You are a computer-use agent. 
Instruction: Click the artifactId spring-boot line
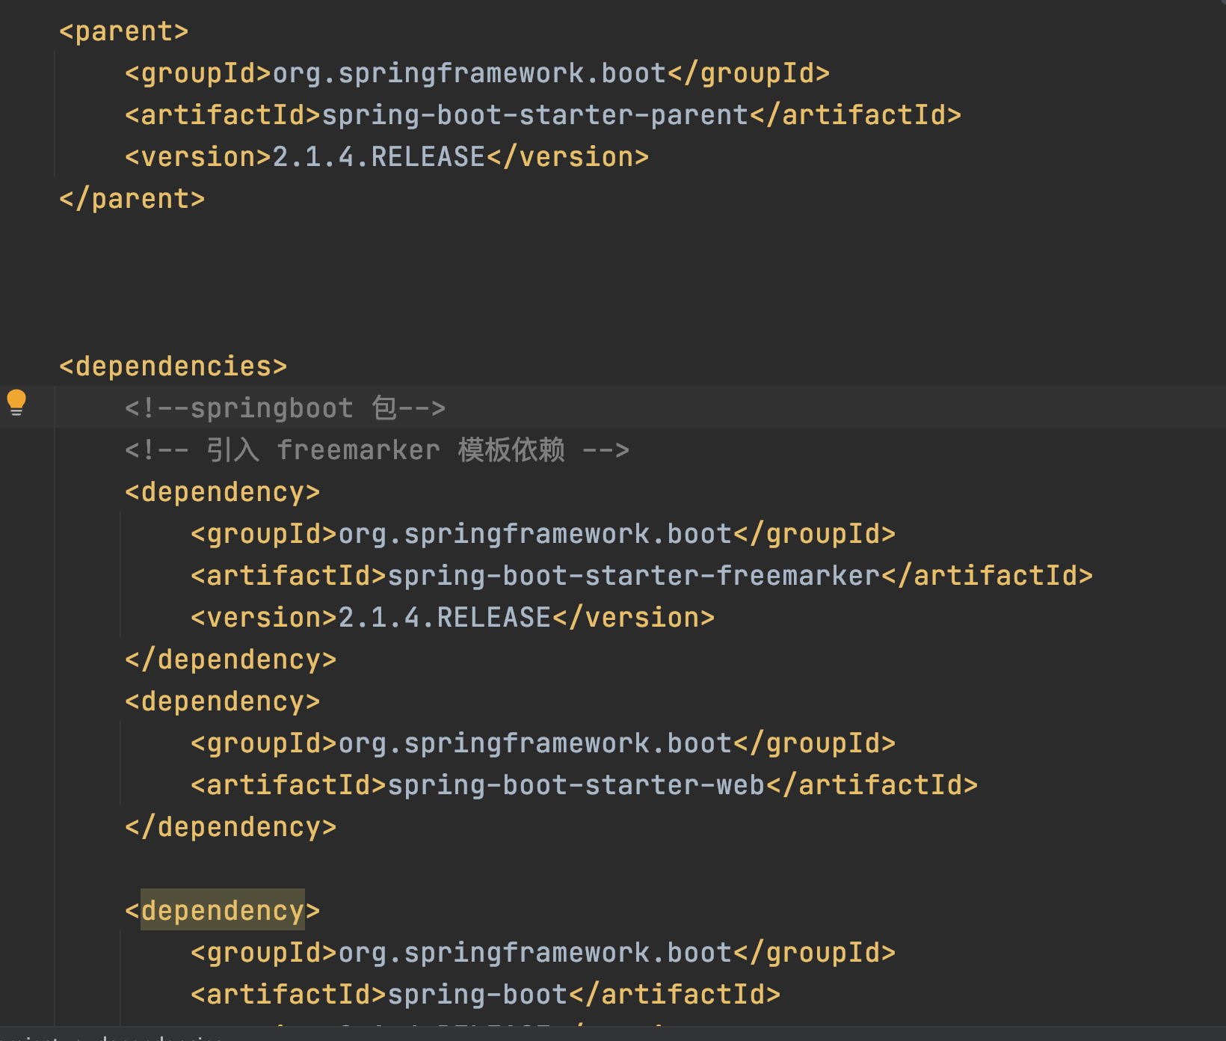(x=486, y=995)
